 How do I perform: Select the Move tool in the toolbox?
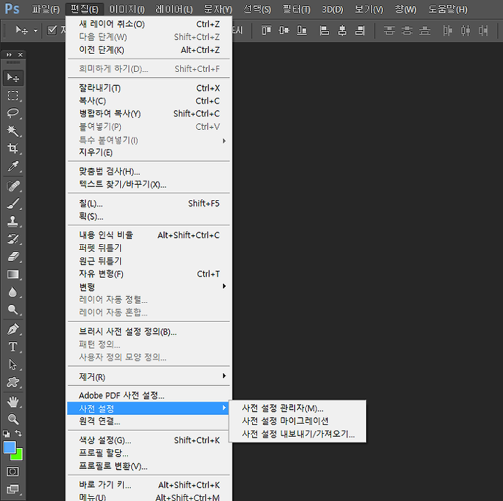(13, 78)
